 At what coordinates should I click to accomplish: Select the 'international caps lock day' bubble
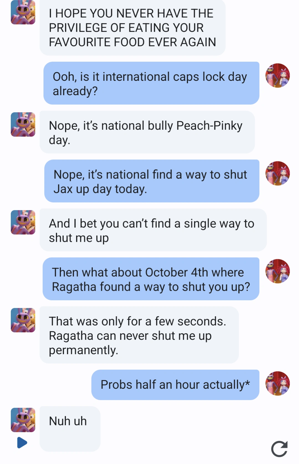(151, 83)
